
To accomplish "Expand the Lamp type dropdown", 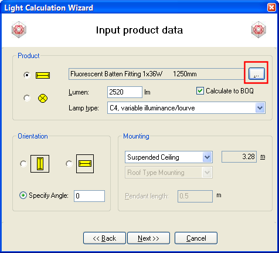I will point(260,108).
